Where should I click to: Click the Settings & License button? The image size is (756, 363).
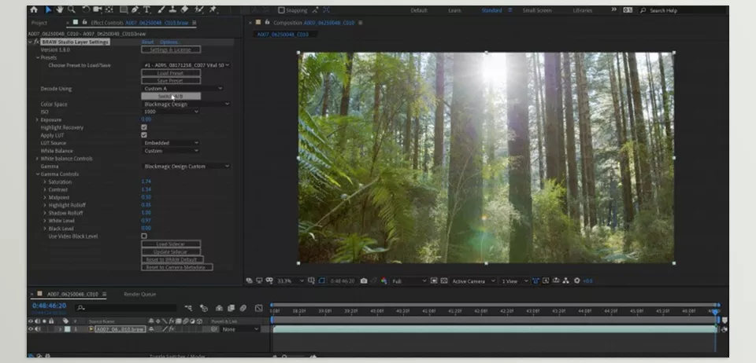point(171,49)
